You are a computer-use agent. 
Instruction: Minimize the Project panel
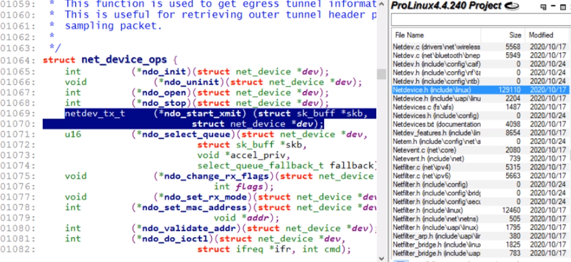[x=553, y=7]
